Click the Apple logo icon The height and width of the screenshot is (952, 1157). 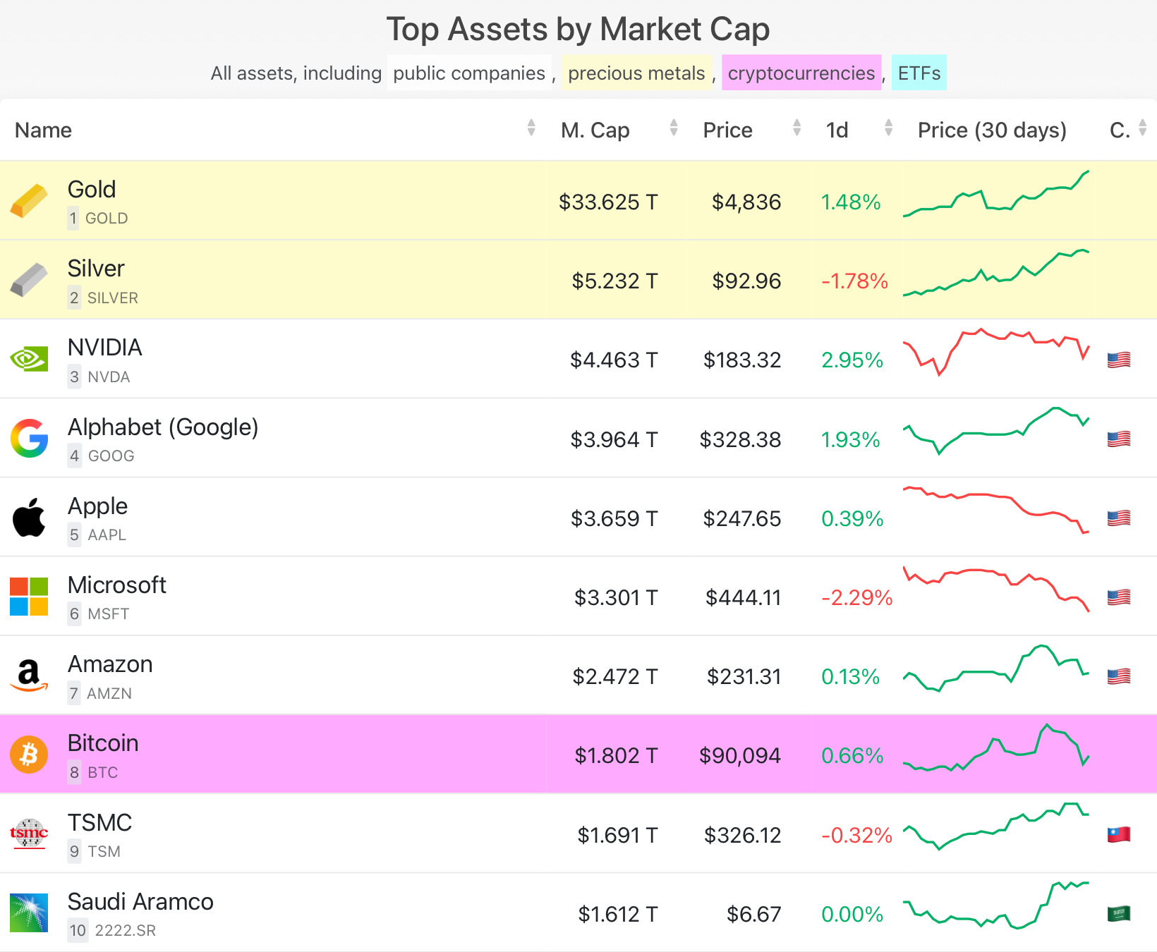tap(29, 518)
